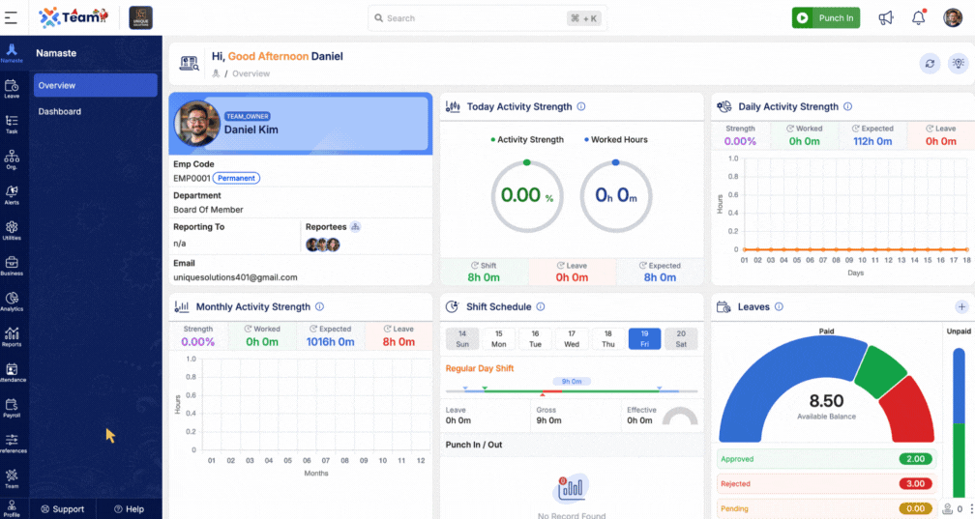Image resolution: width=975 pixels, height=519 pixels.
Task: Toggle the hamburger menu to collapse sidebar
Action: pyautogui.click(x=11, y=17)
